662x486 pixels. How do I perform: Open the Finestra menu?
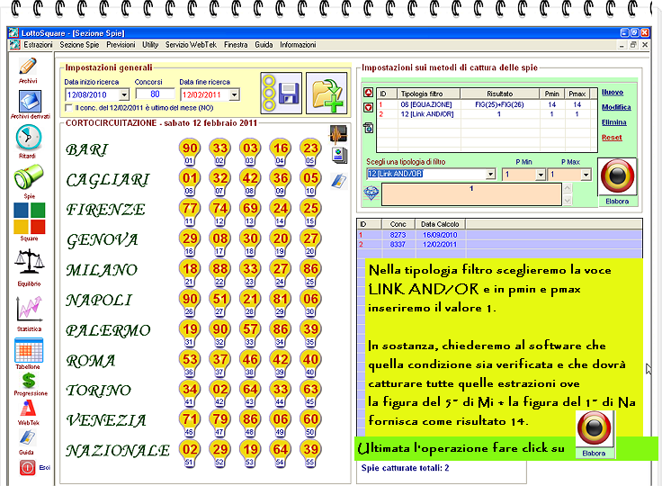pyautogui.click(x=236, y=45)
